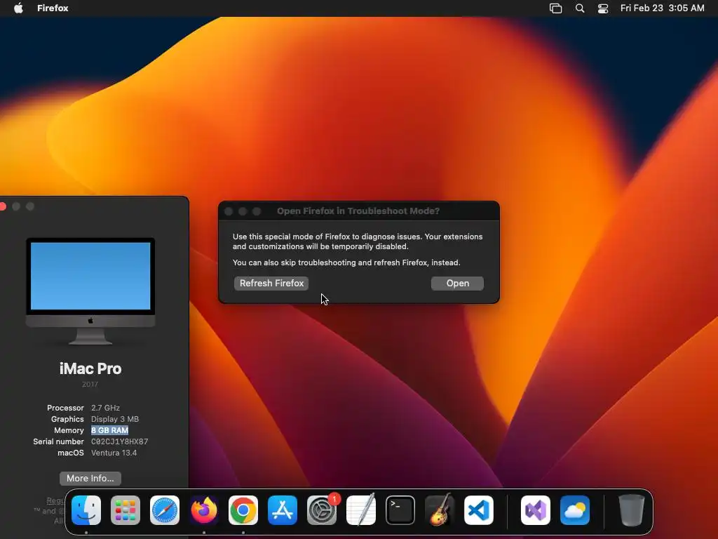Click the Troubleshoot Mode dialog title
Image resolution: width=718 pixels, height=539 pixels.
(358, 211)
